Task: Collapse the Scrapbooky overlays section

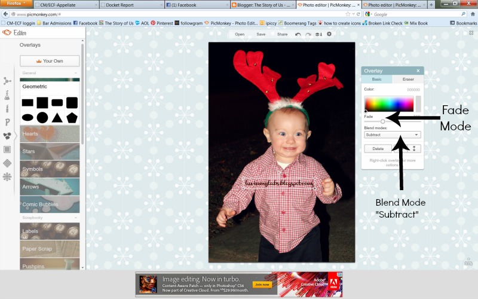Action: [50, 218]
